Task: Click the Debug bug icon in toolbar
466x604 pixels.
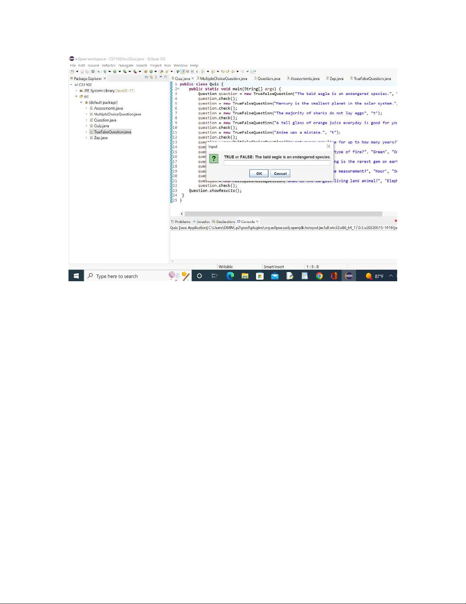Action: tap(105, 72)
